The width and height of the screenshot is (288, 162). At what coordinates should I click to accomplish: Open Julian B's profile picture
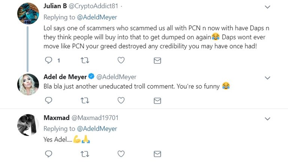pos(28,14)
